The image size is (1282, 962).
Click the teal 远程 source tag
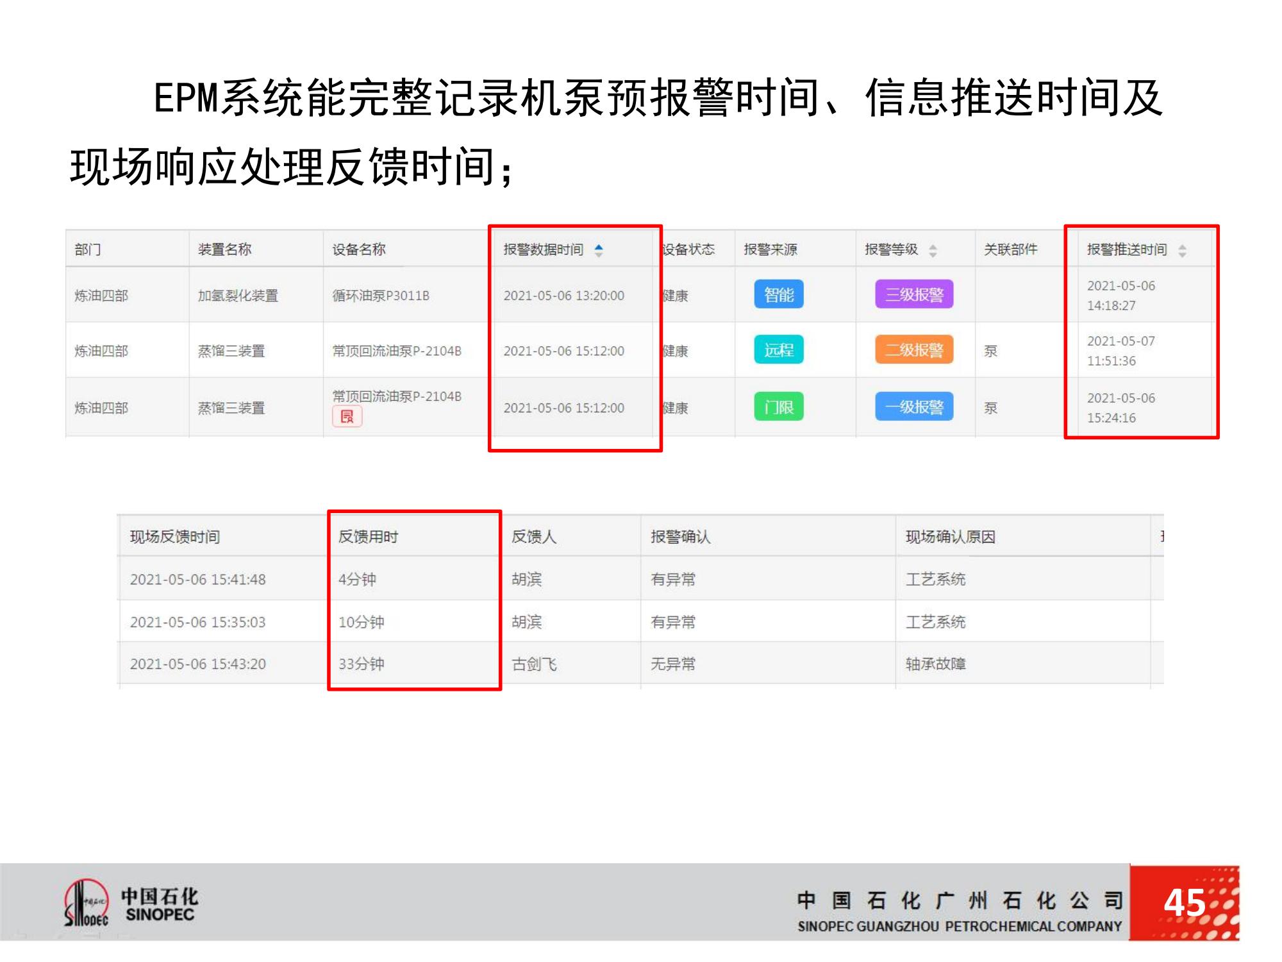[778, 350]
